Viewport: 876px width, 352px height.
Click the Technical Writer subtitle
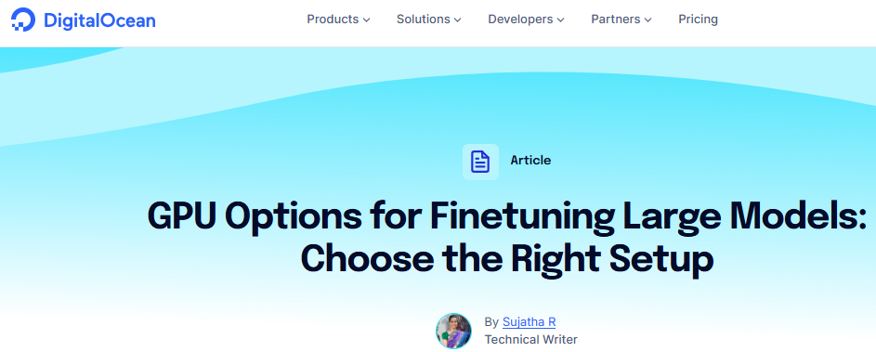point(530,339)
